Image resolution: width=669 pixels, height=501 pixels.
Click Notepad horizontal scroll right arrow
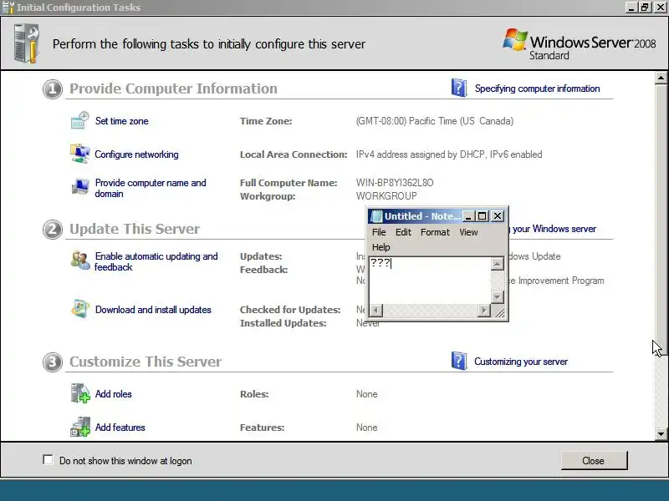tap(484, 310)
